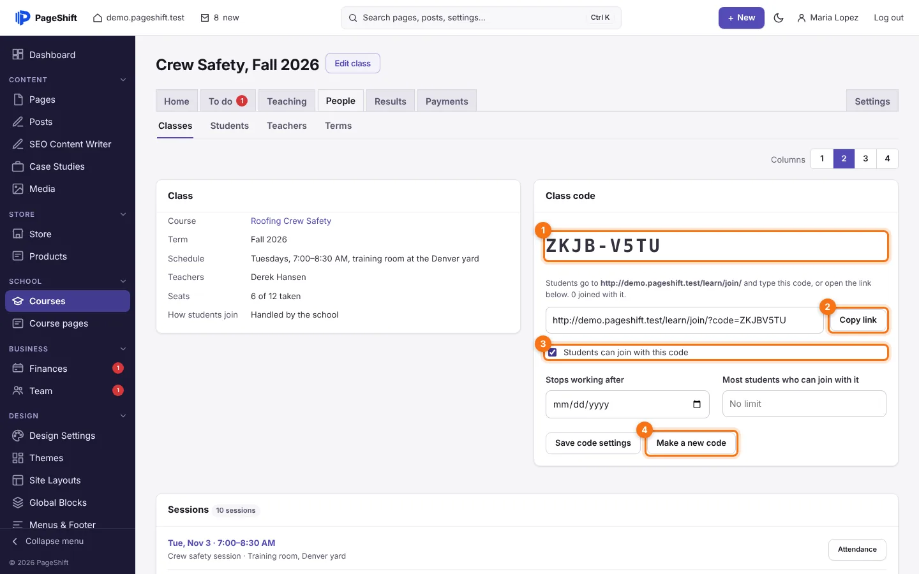This screenshot has height=574, width=919.
Task: Click Make a new code
Action: [691, 443]
